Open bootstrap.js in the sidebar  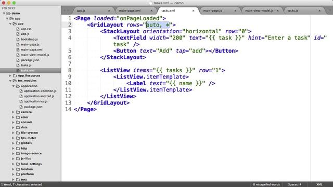[x=29, y=39]
